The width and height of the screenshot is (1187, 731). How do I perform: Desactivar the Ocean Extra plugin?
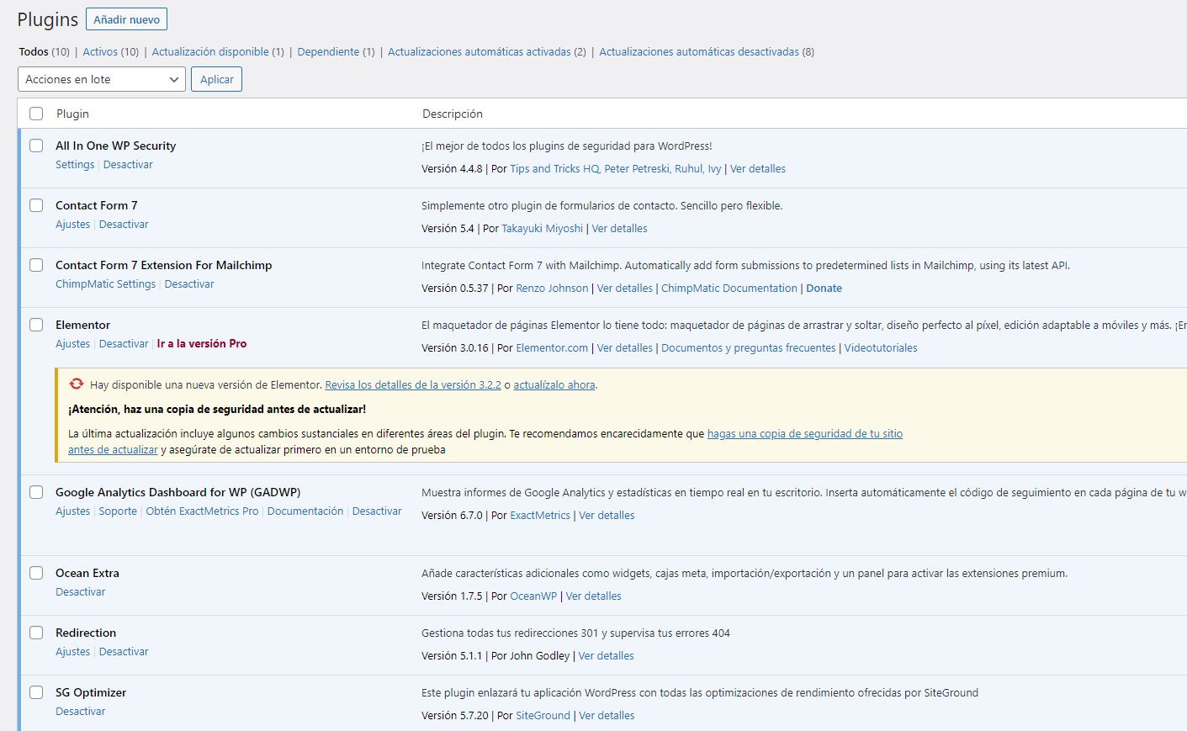click(x=80, y=592)
